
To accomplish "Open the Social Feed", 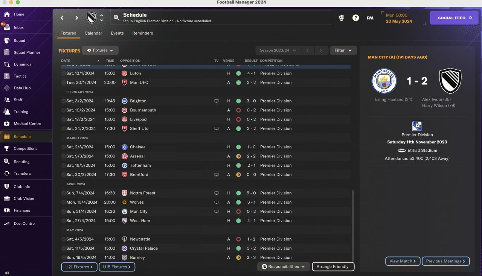I will pos(454,18).
